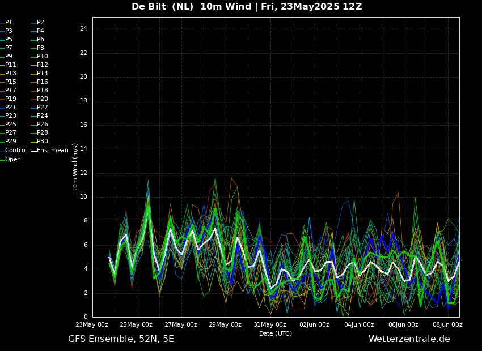The width and height of the screenshot is (482, 351).
Task: Click the 25May 00z date tick
Action: point(137,324)
